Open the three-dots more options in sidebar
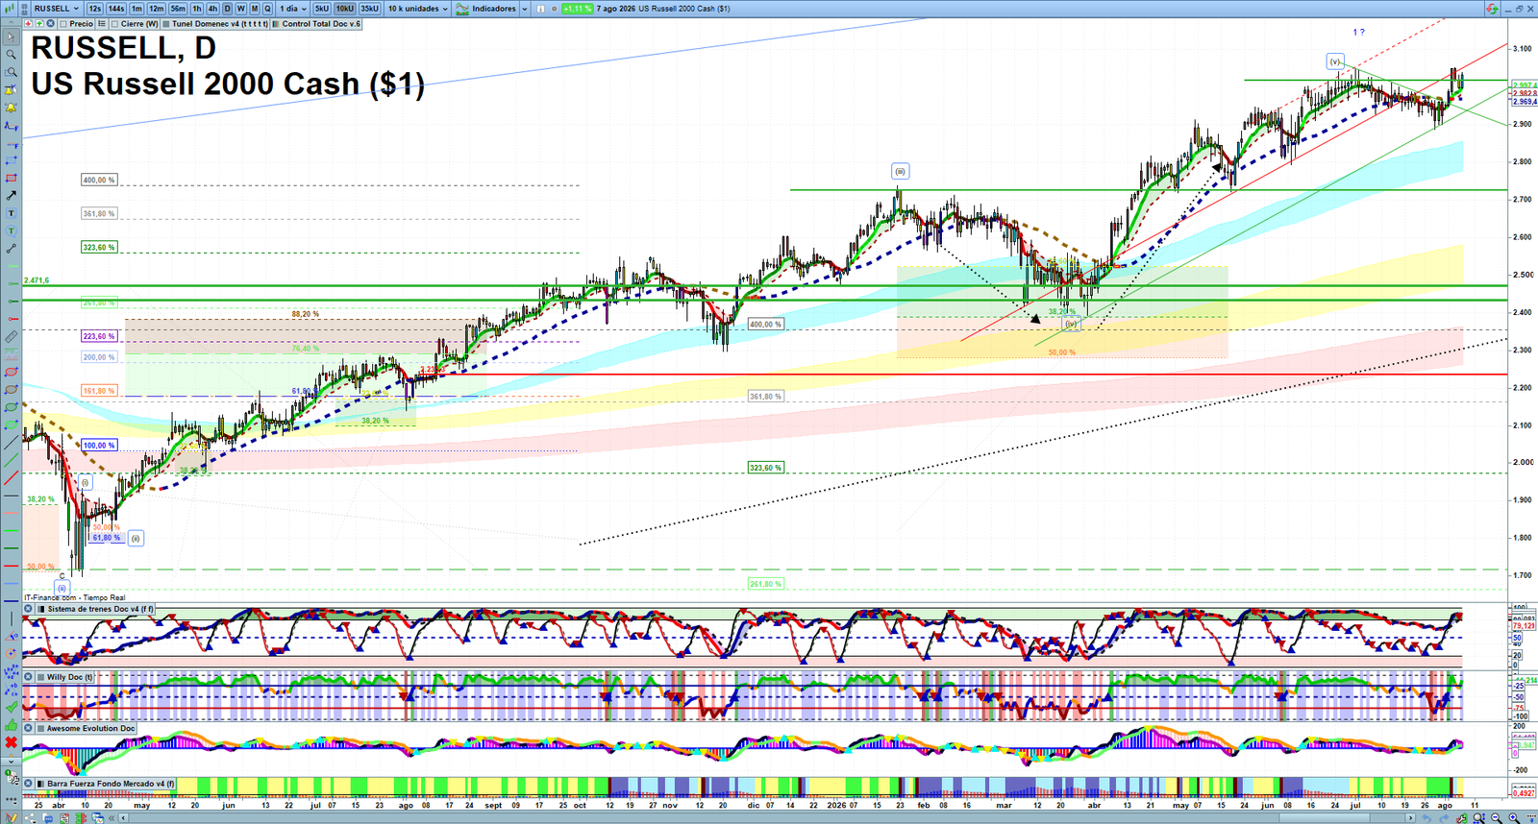The image size is (1538, 824). 12,799
